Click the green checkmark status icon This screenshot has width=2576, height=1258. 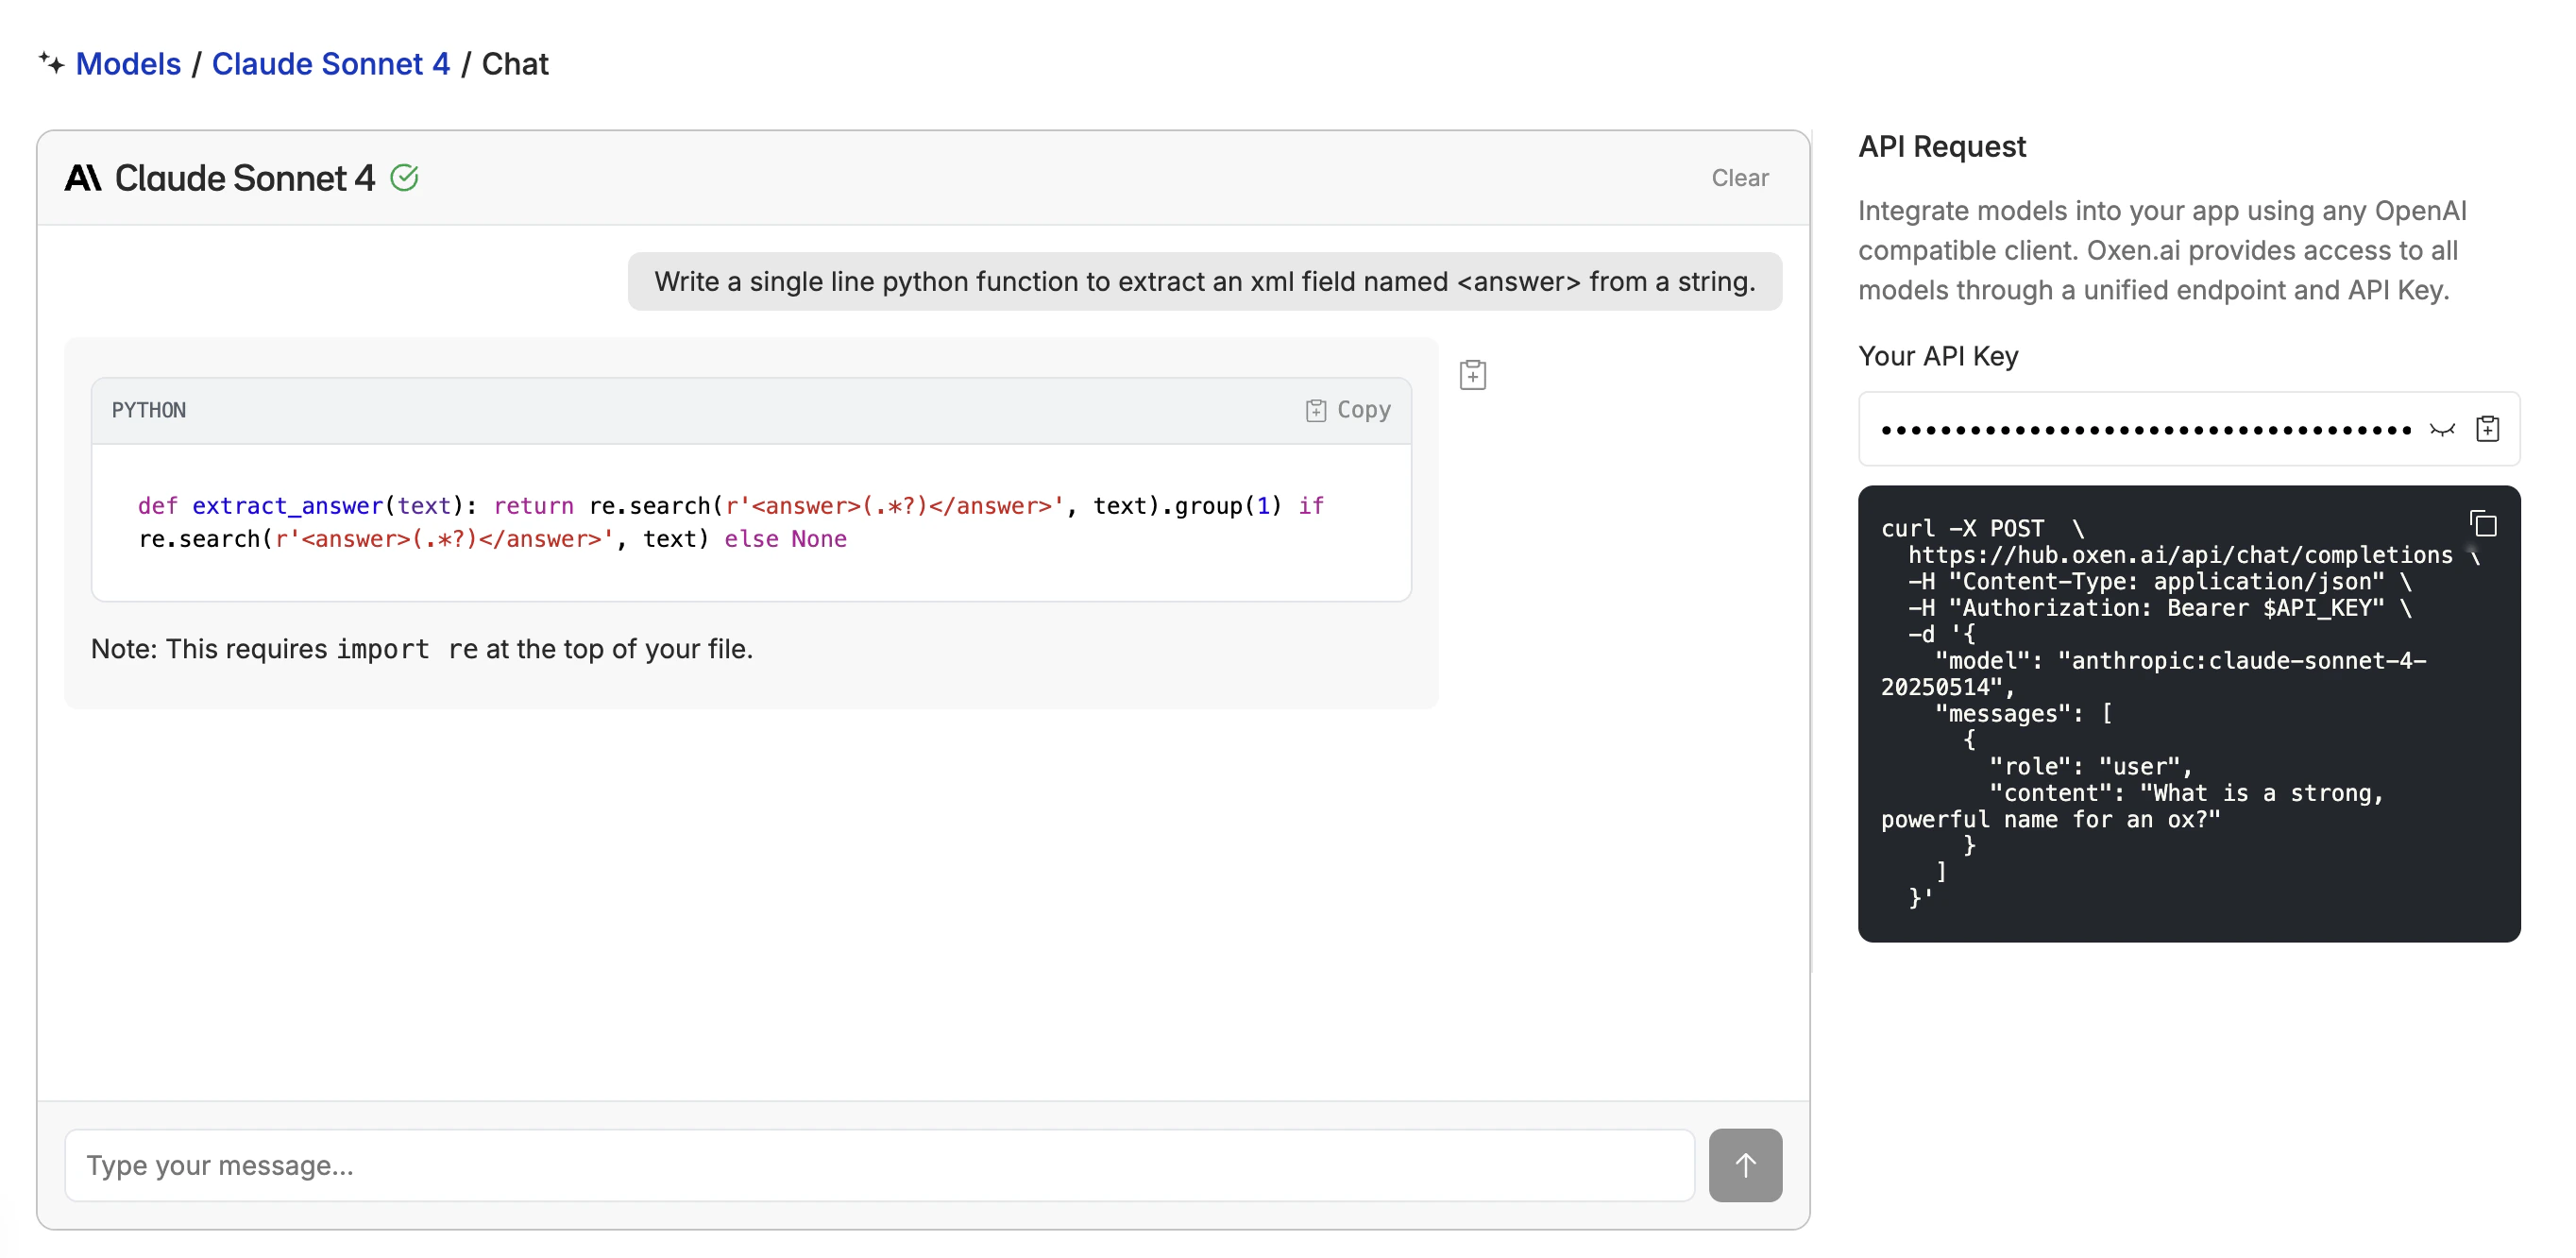click(x=404, y=178)
